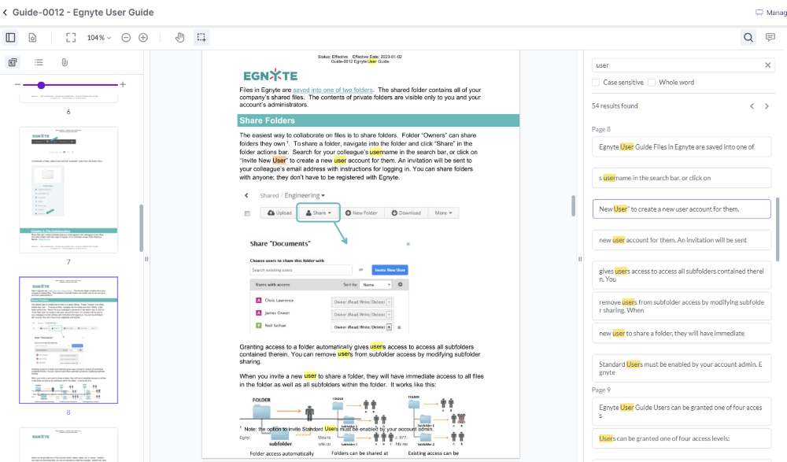Select the hand pan tool
Image resolution: width=787 pixels, height=462 pixels.
(179, 38)
